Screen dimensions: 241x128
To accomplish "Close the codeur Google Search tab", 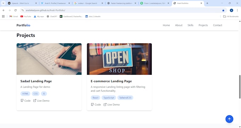I will pyautogui.click(x=102, y=3).
